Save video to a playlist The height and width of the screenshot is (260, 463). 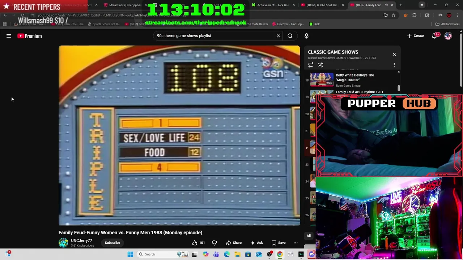tap(279, 243)
